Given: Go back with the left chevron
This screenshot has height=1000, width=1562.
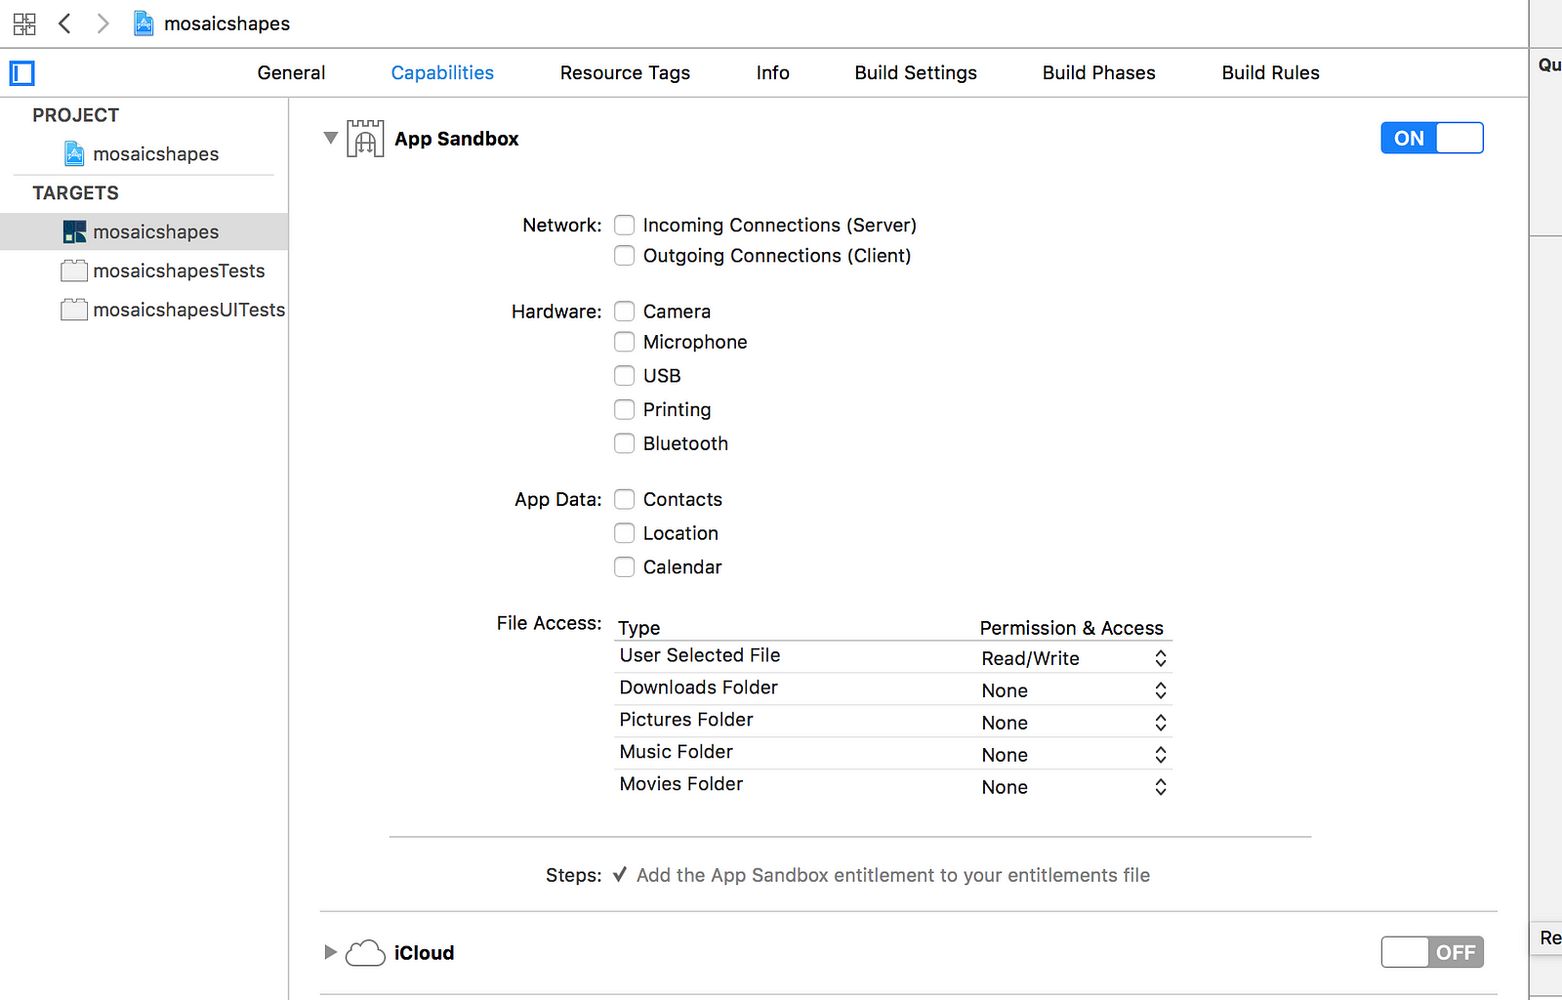Looking at the screenshot, I should coord(64,23).
